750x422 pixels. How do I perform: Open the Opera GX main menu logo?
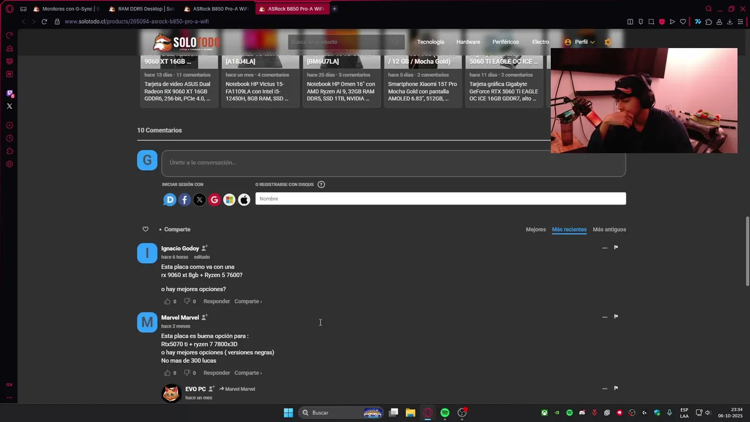pos(9,9)
